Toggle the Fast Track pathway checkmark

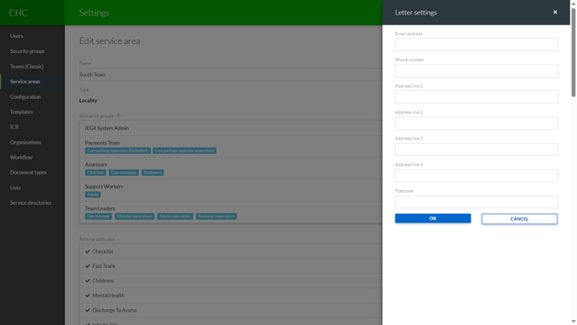[x=88, y=266]
